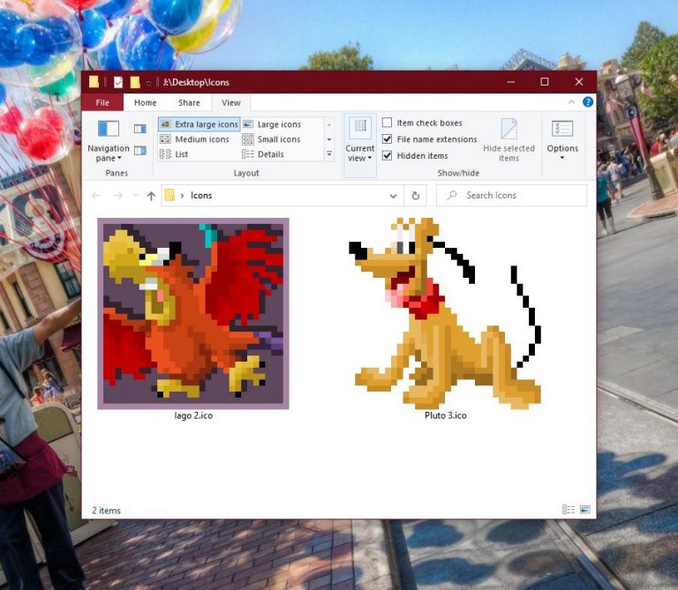The height and width of the screenshot is (590, 678).
Task: Select Small icons layout
Action: 272,139
